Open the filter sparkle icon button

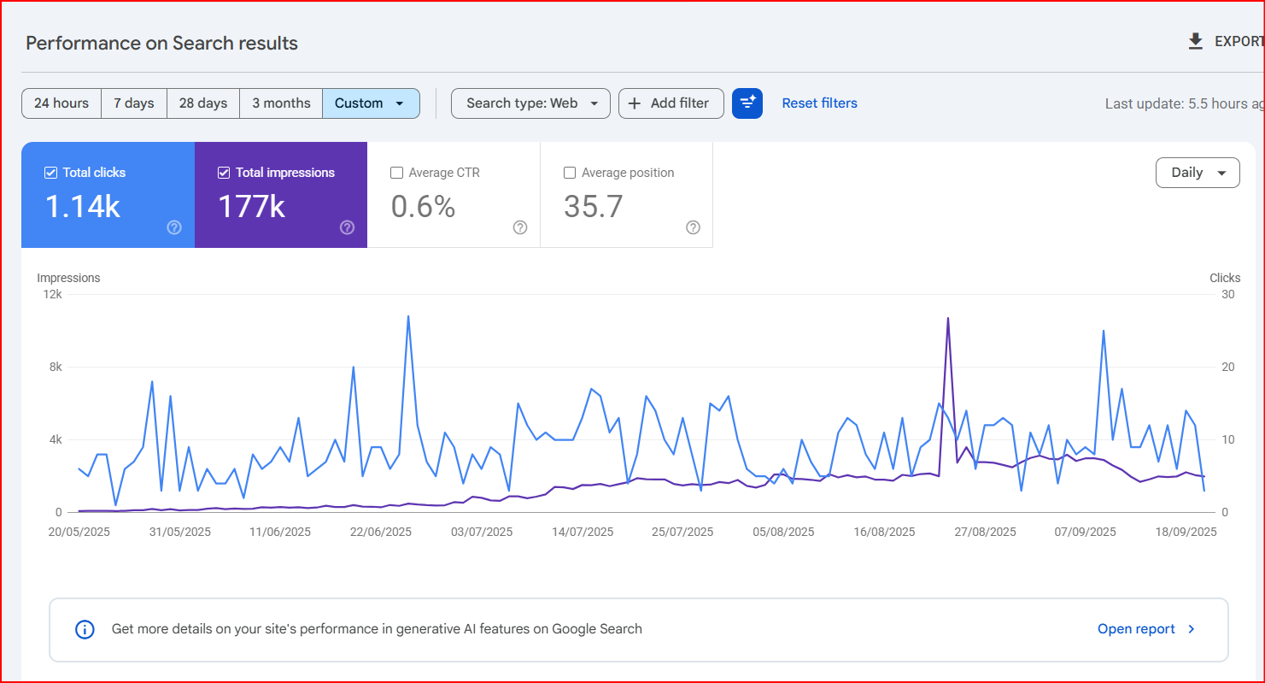747,103
